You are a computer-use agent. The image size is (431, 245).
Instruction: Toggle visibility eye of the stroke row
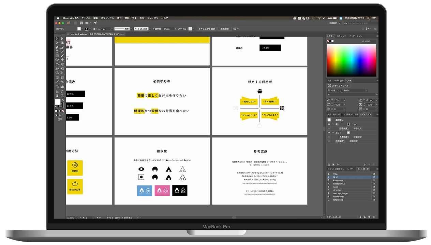[329, 124]
